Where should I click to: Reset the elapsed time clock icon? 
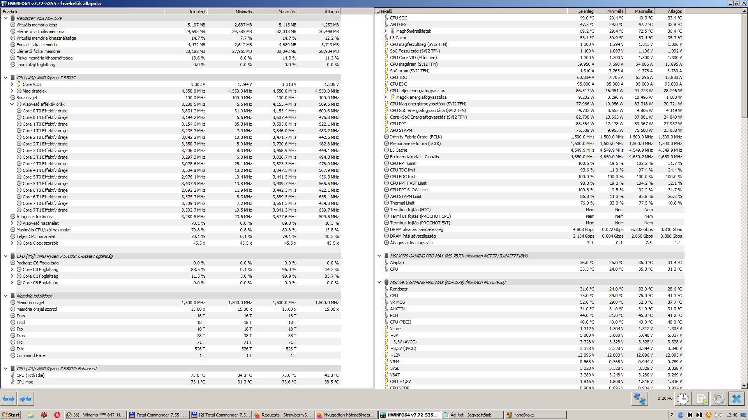tap(683, 399)
